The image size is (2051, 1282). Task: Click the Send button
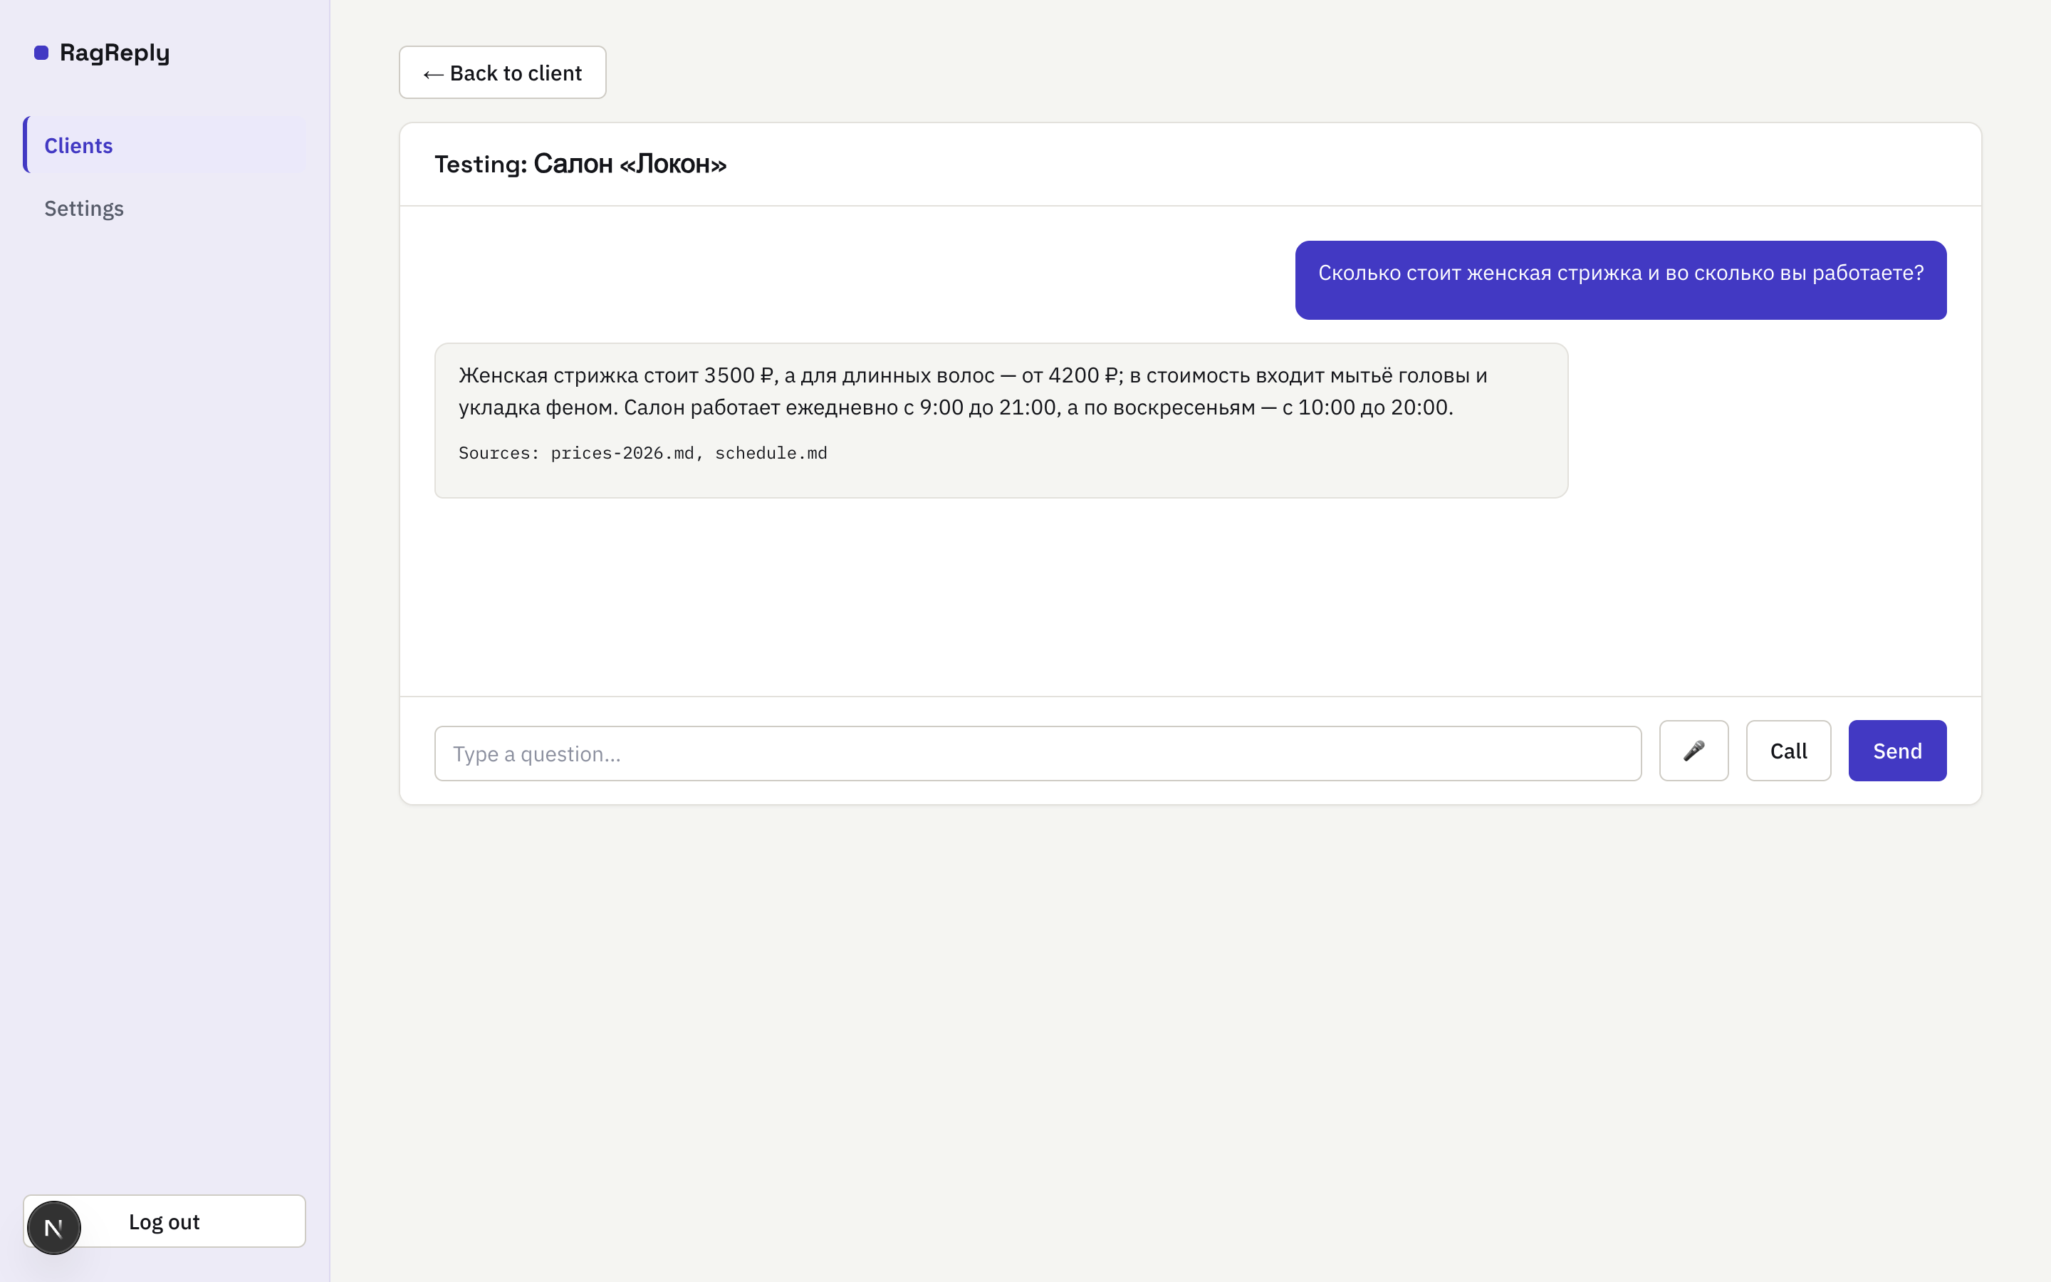tap(1896, 751)
